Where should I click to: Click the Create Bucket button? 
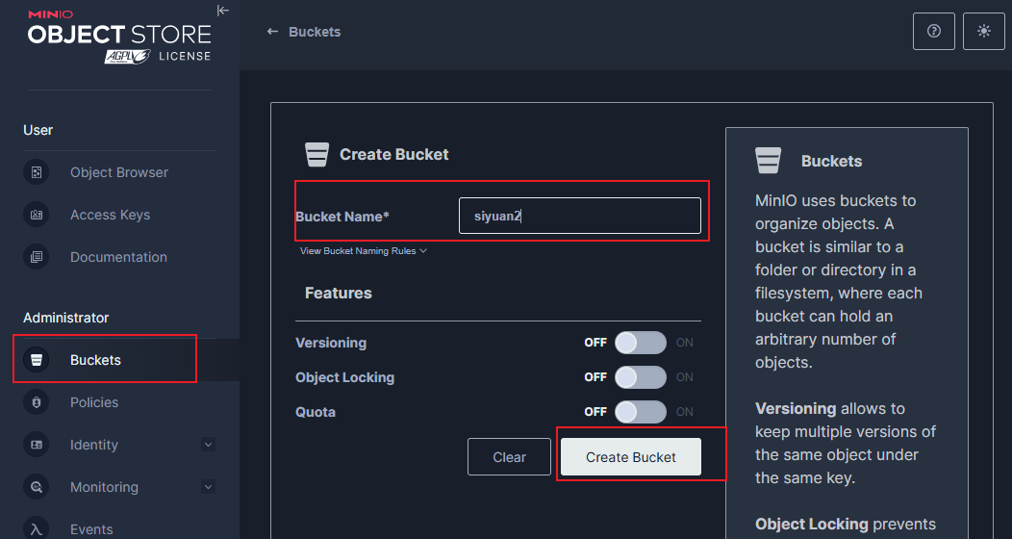coord(631,457)
